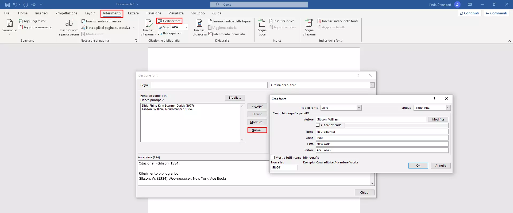Switch to the Revisione tab
The image size is (513, 213).
click(154, 13)
